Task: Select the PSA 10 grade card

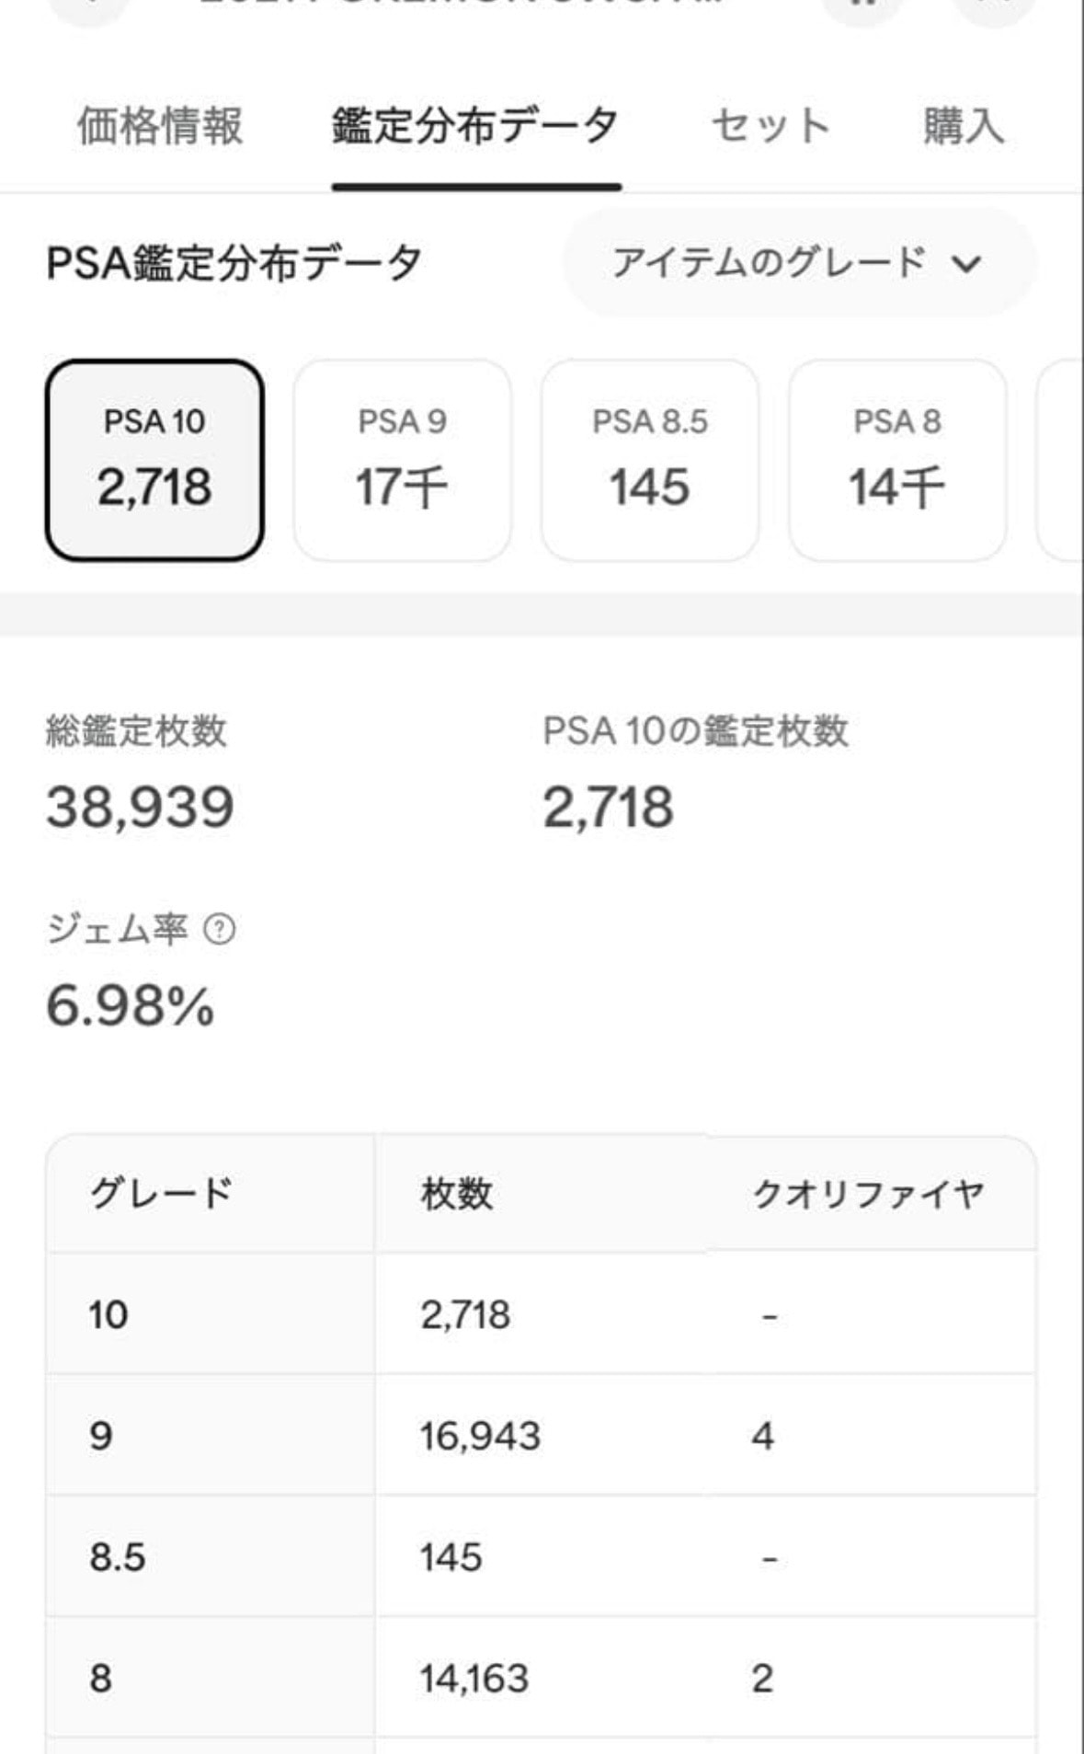Action: coord(154,460)
